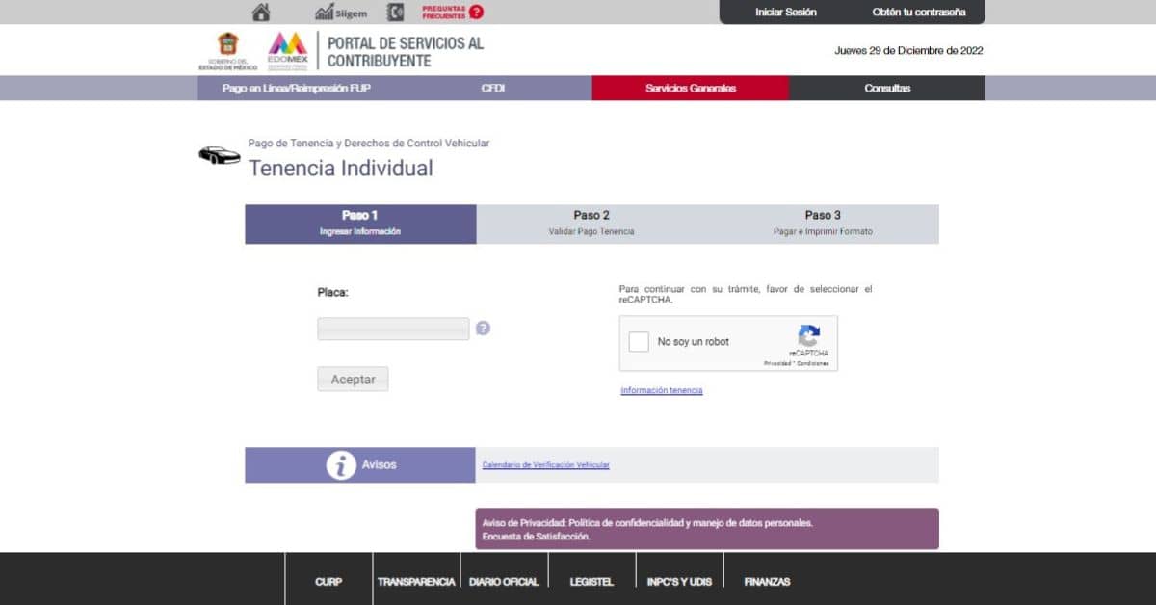Screen dimensions: 1156x605
Task: Click the Portal de Servicios al Contribuyente title
Action: [406, 52]
